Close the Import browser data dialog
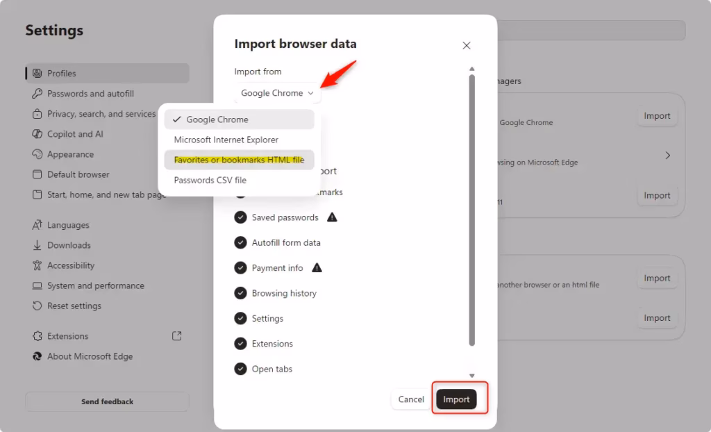The image size is (711, 432). click(467, 45)
